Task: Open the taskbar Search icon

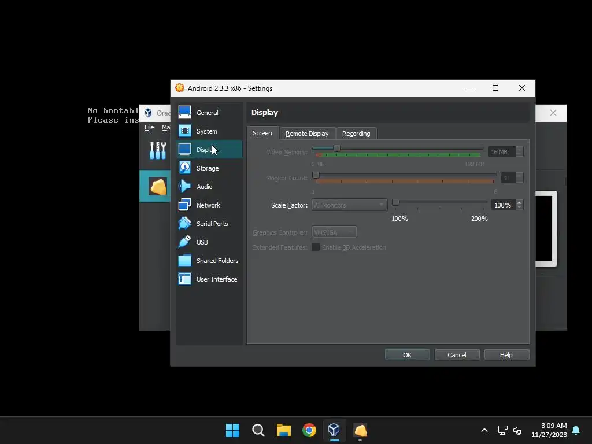Action: [x=258, y=430]
